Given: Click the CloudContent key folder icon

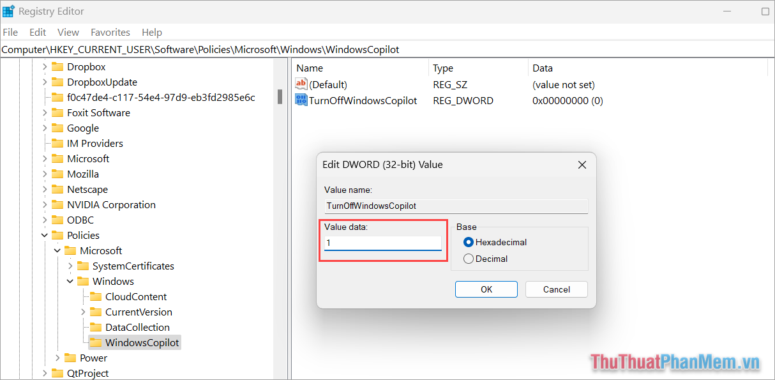Looking at the screenshot, I should coord(96,296).
